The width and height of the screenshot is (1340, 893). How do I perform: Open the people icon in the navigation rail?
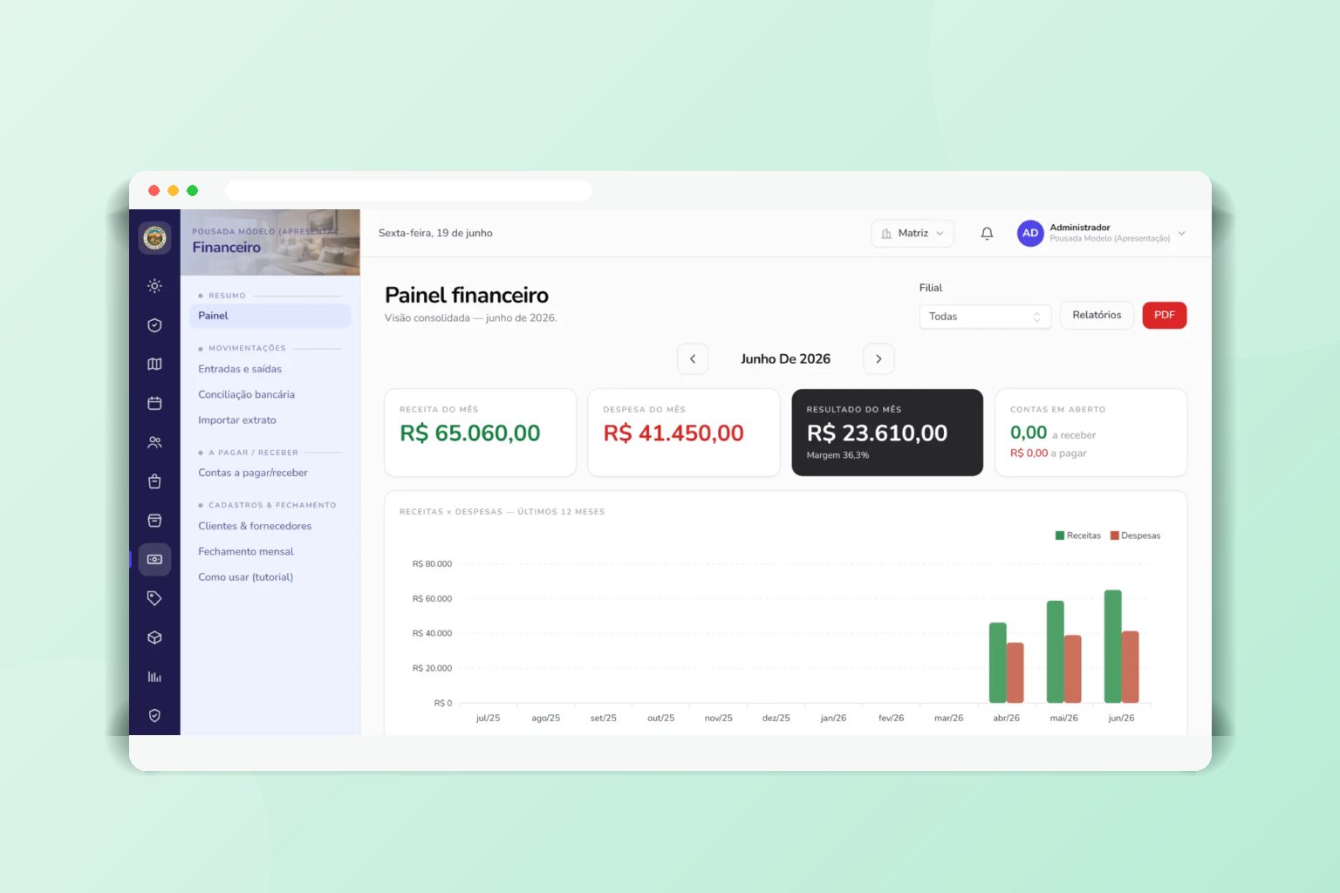point(154,442)
